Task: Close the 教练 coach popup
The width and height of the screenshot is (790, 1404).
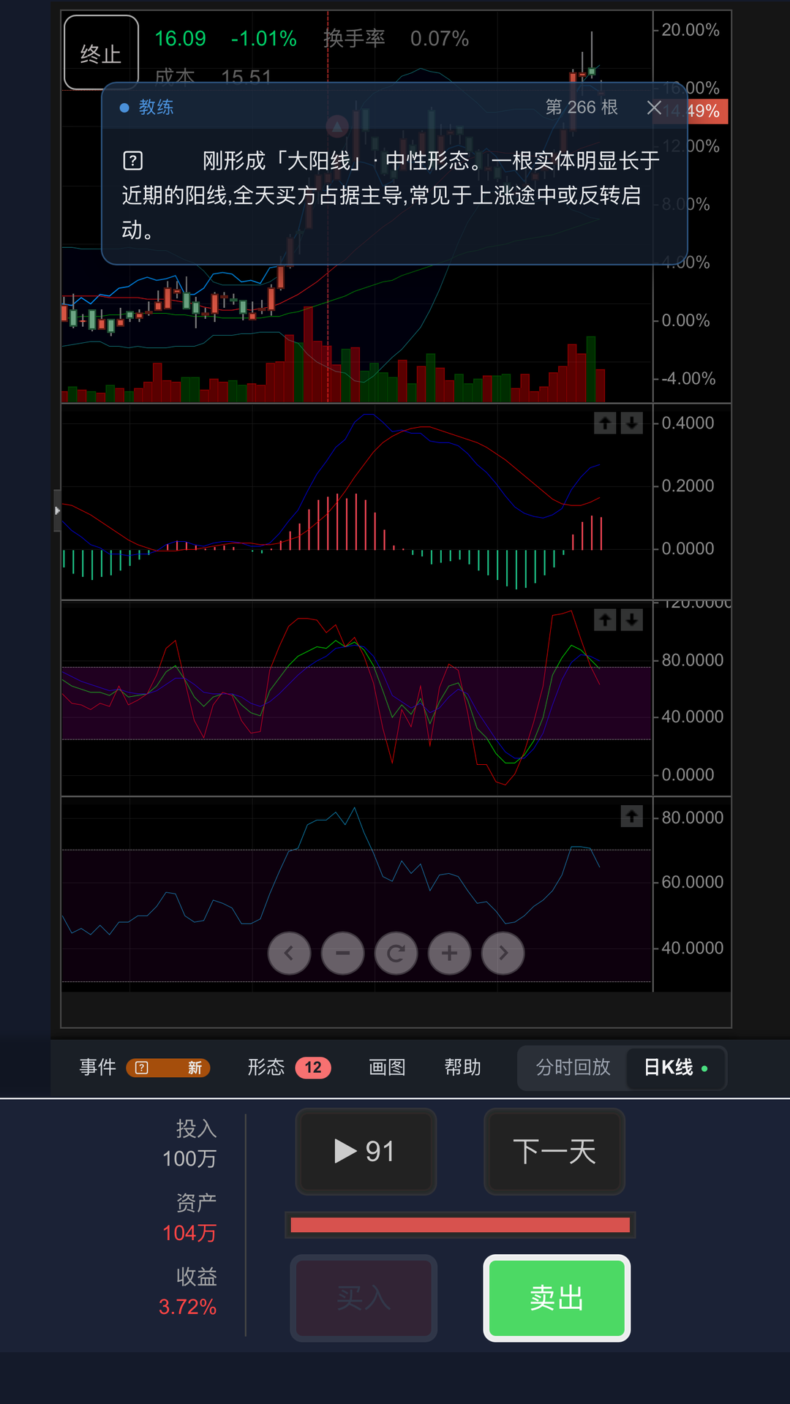Action: (654, 107)
